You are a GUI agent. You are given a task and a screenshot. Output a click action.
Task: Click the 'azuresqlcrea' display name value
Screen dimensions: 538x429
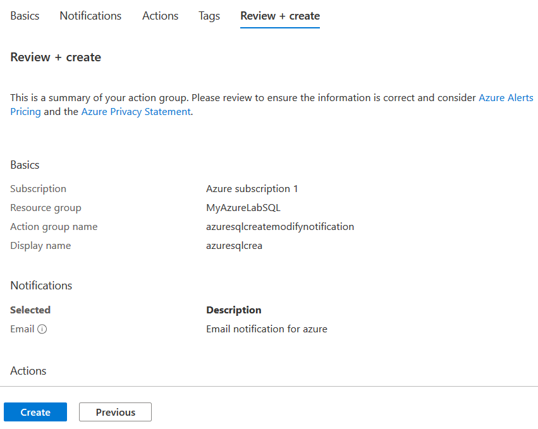pos(234,246)
